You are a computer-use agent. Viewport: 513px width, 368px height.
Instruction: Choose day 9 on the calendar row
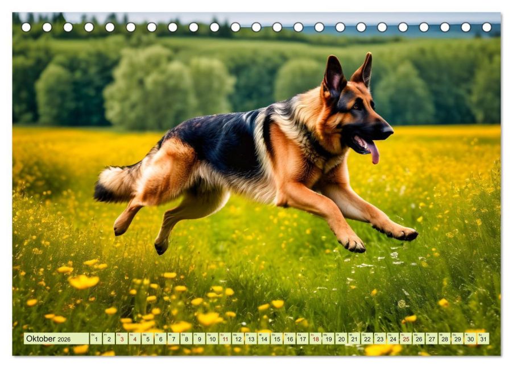[199, 338]
